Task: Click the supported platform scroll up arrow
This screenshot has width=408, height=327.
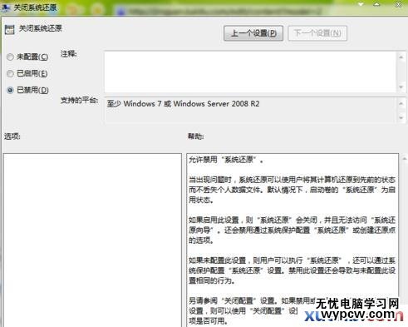Action: click(x=401, y=103)
